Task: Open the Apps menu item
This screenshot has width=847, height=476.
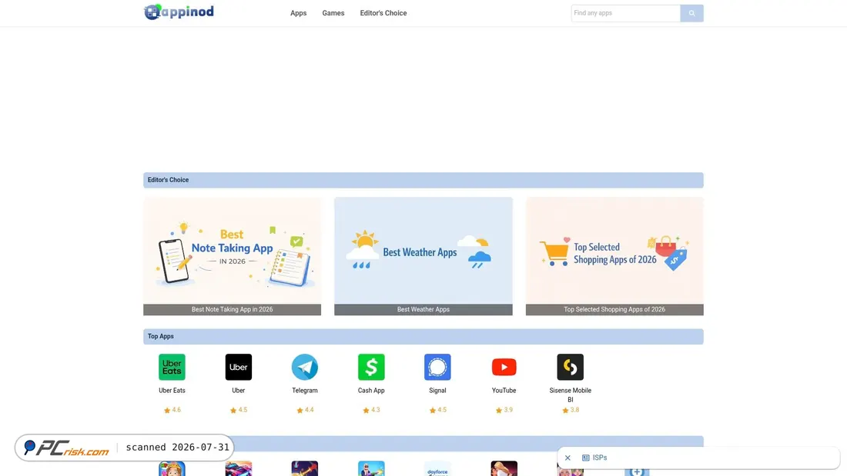Action: tap(298, 13)
